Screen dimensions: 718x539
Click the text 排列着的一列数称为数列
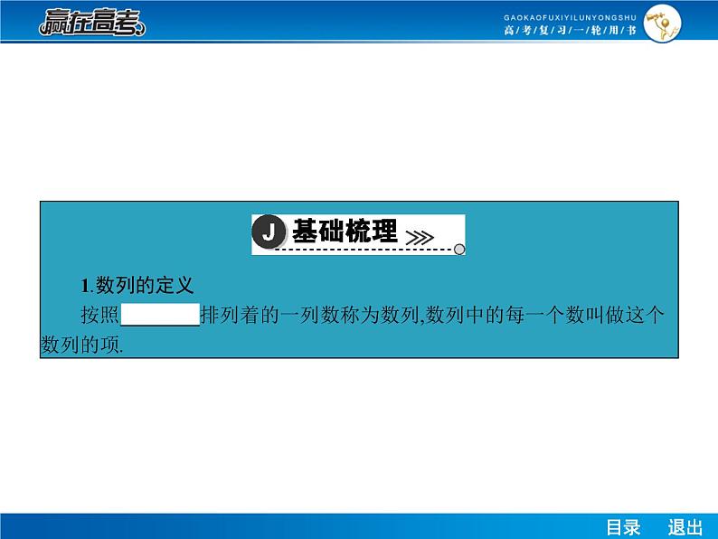click(309, 315)
